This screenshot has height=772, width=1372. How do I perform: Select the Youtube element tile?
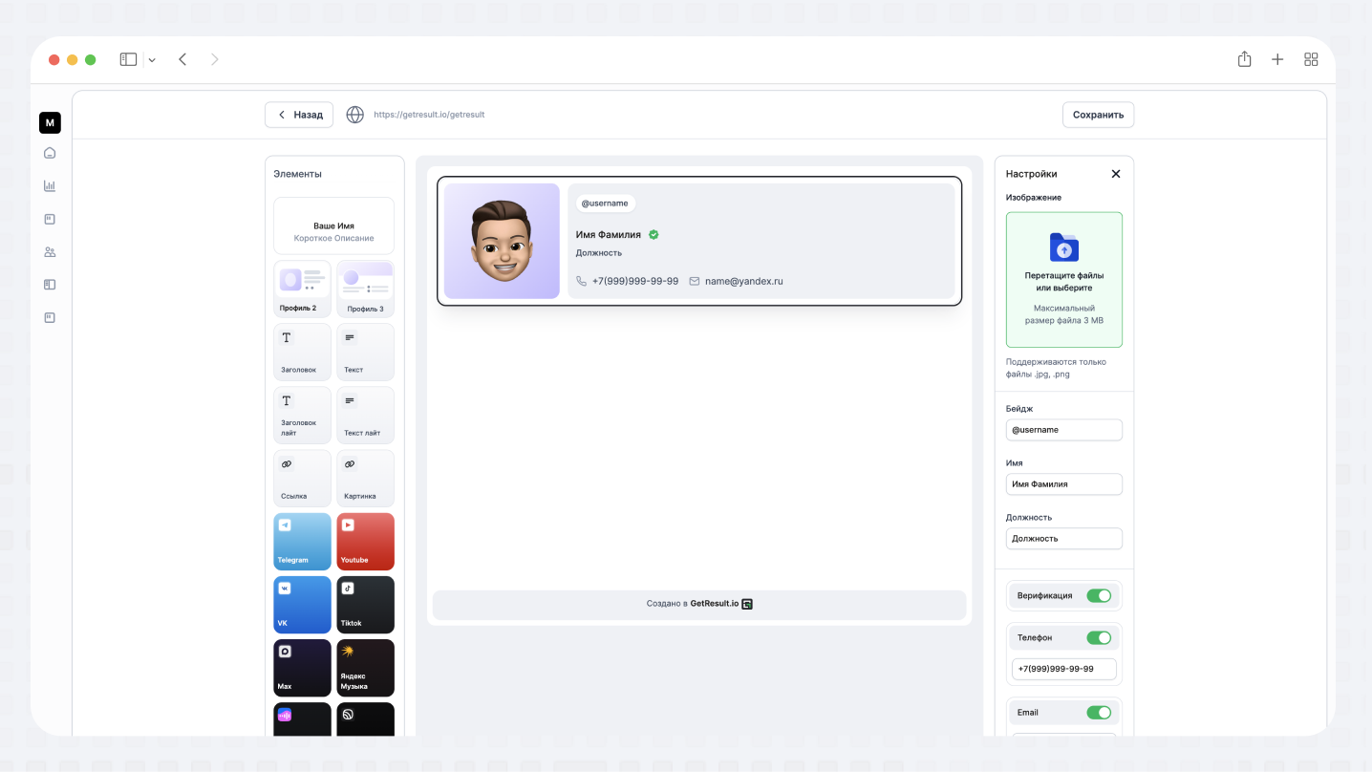coord(365,542)
